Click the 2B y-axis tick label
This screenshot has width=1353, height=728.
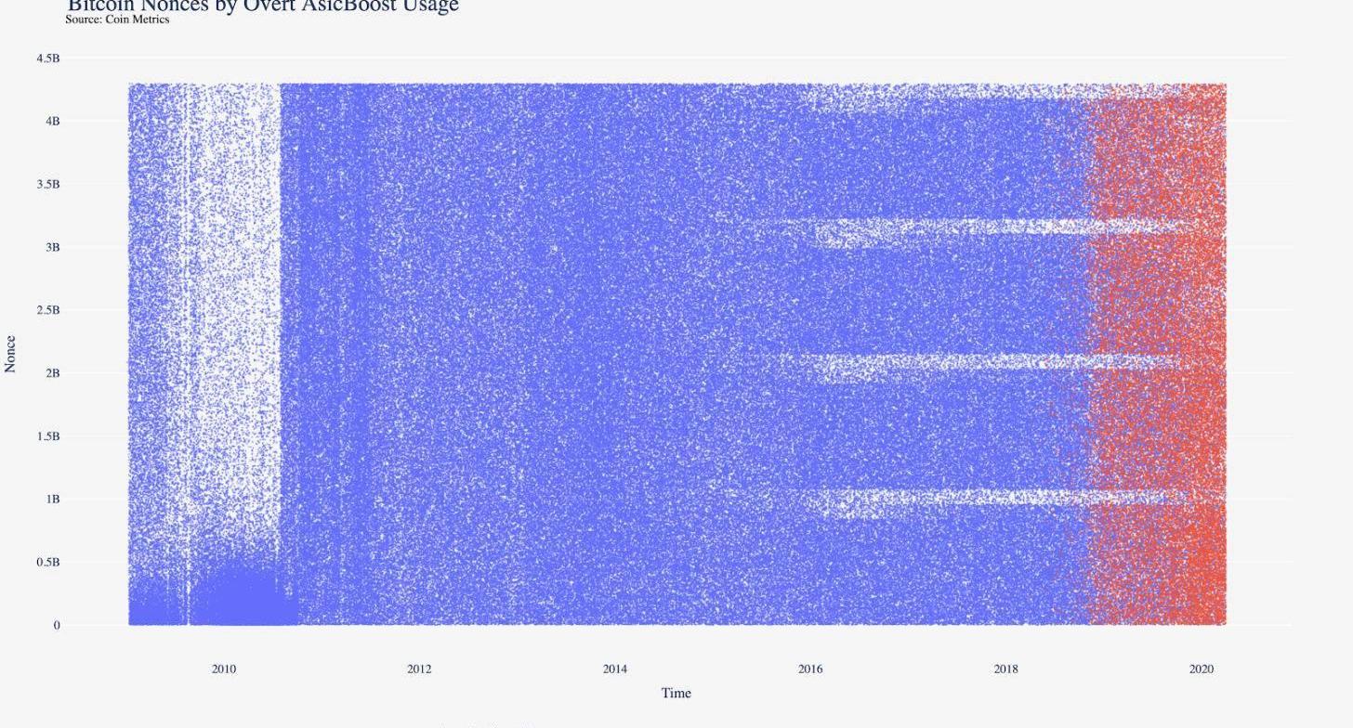pyautogui.click(x=53, y=373)
